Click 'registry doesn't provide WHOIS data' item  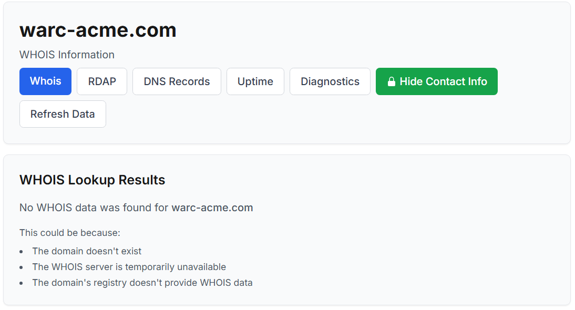tap(142, 283)
